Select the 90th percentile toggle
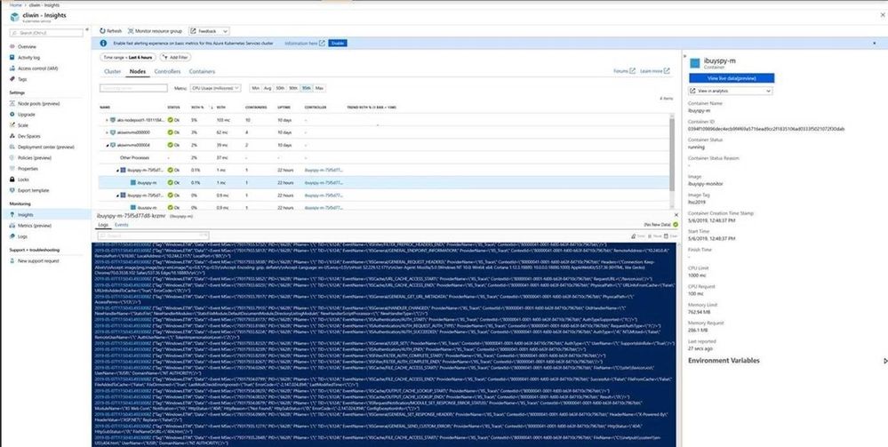 [x=293, y=88]
